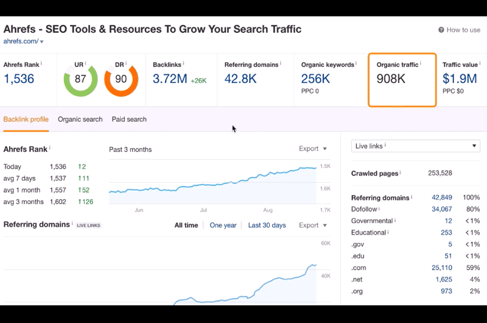
Task: Click info icon beside UR label
Action: coord(85,63)
